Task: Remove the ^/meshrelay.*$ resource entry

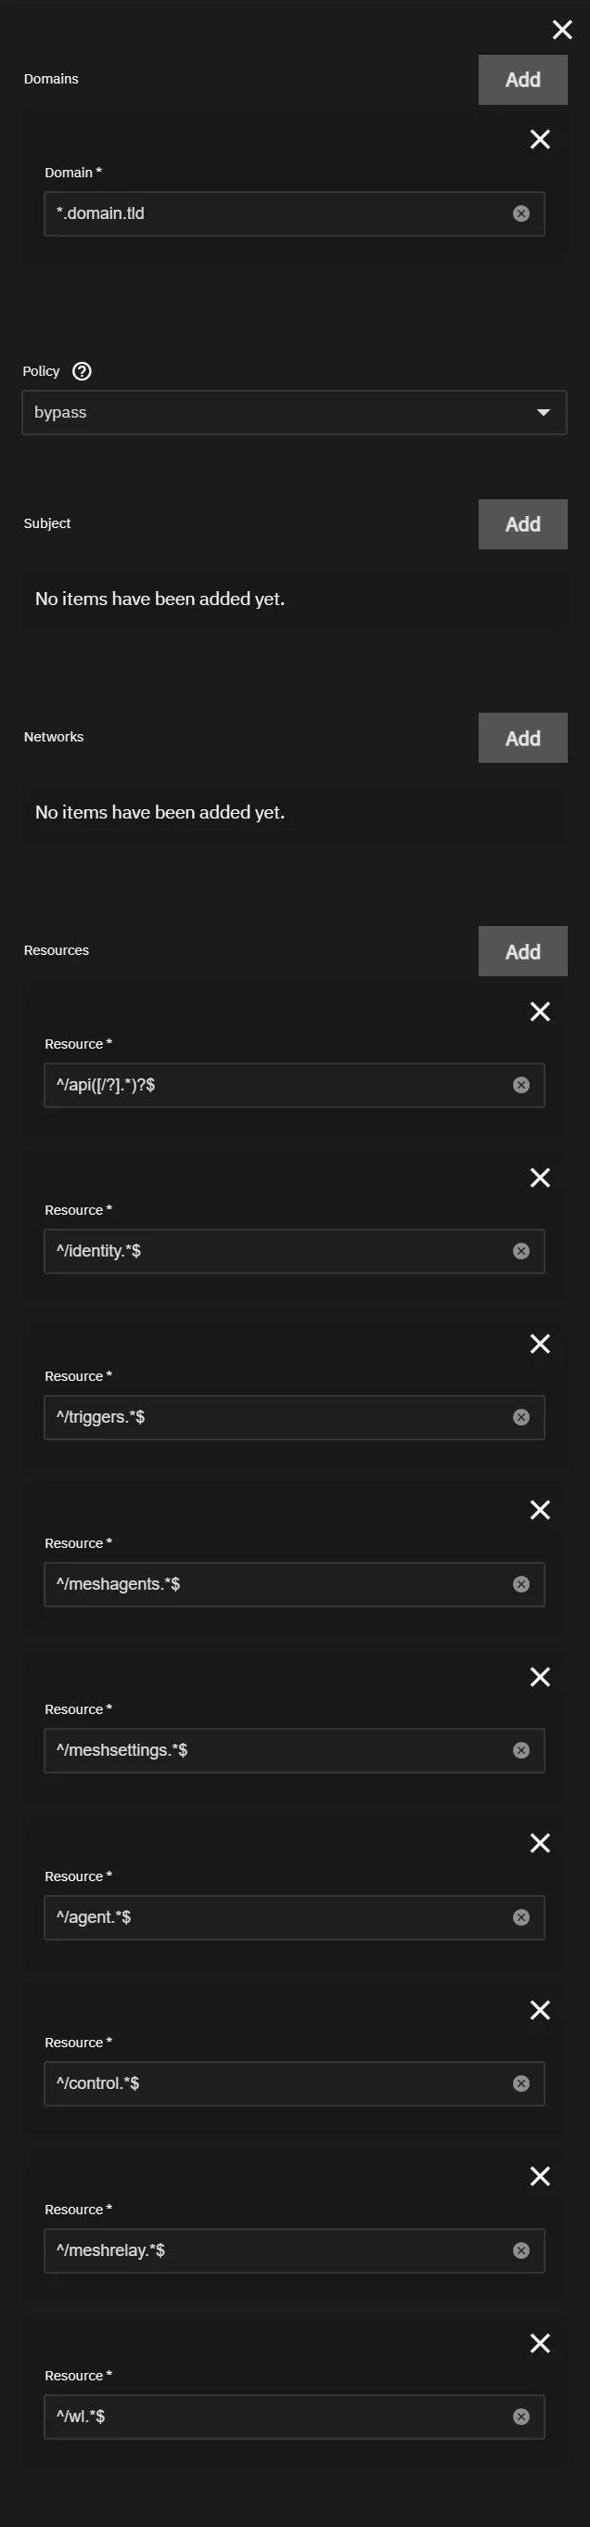Action: click(x=540, y=2178)
